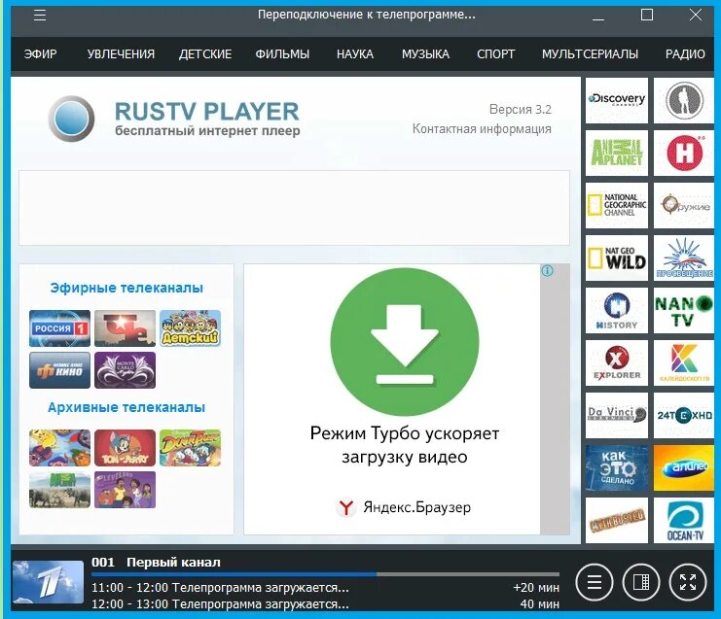Open the МУЗЫКА tab
721x619 pixels.
[x=425, y=54]
